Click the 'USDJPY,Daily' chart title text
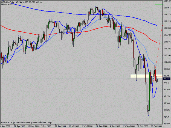This screenshot has height=128, width=171. (x=8, y=2)
